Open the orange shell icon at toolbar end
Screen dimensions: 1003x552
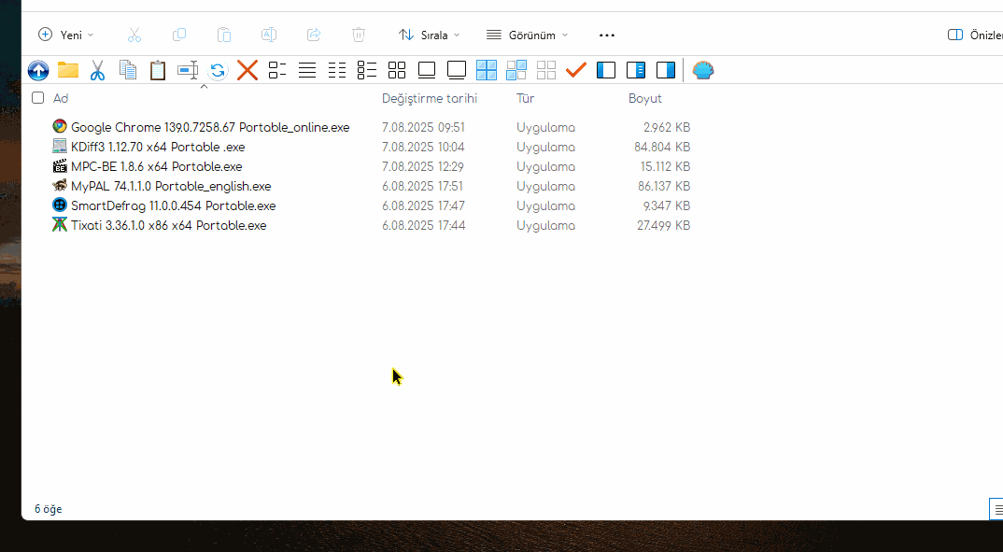[703, 70]
